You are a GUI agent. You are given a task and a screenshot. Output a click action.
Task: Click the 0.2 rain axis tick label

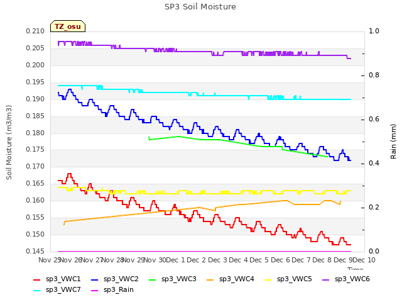pos(374,207)
